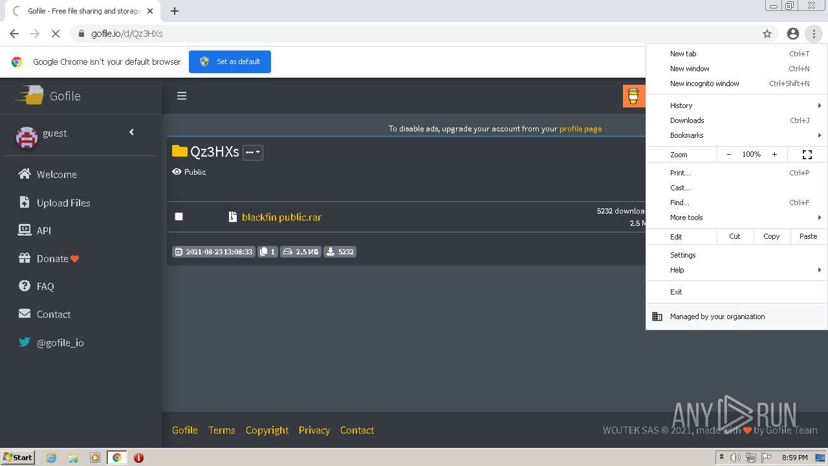Click the 5232 downloads badge

coord(340,252)
